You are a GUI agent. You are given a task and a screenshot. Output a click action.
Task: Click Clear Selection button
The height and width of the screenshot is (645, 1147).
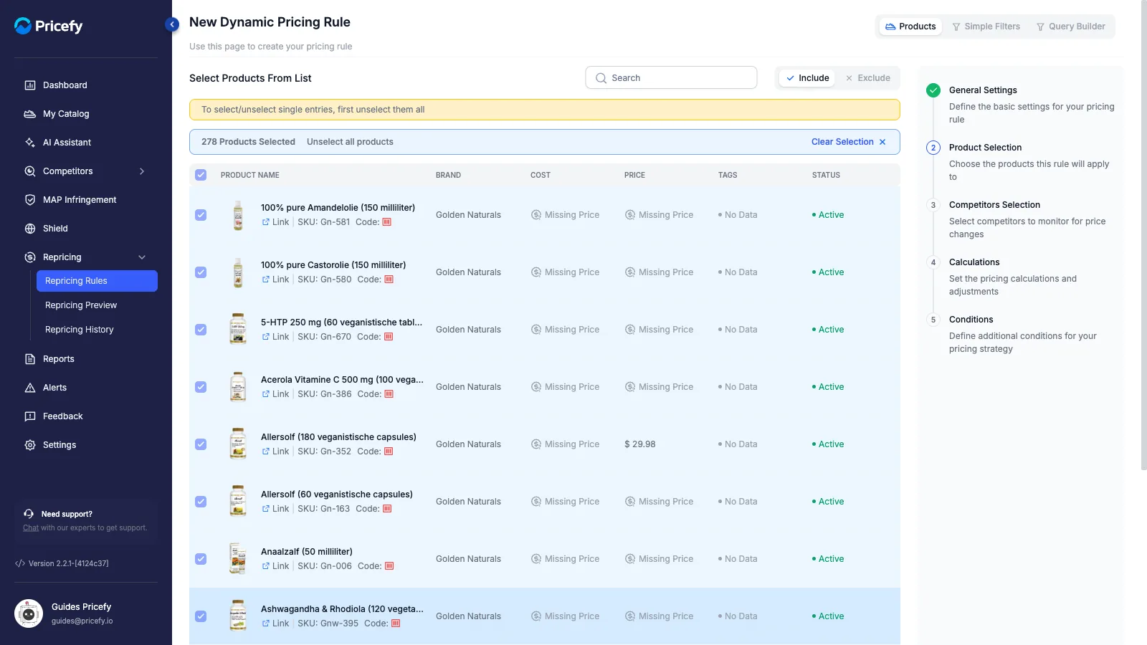point(849,142)
